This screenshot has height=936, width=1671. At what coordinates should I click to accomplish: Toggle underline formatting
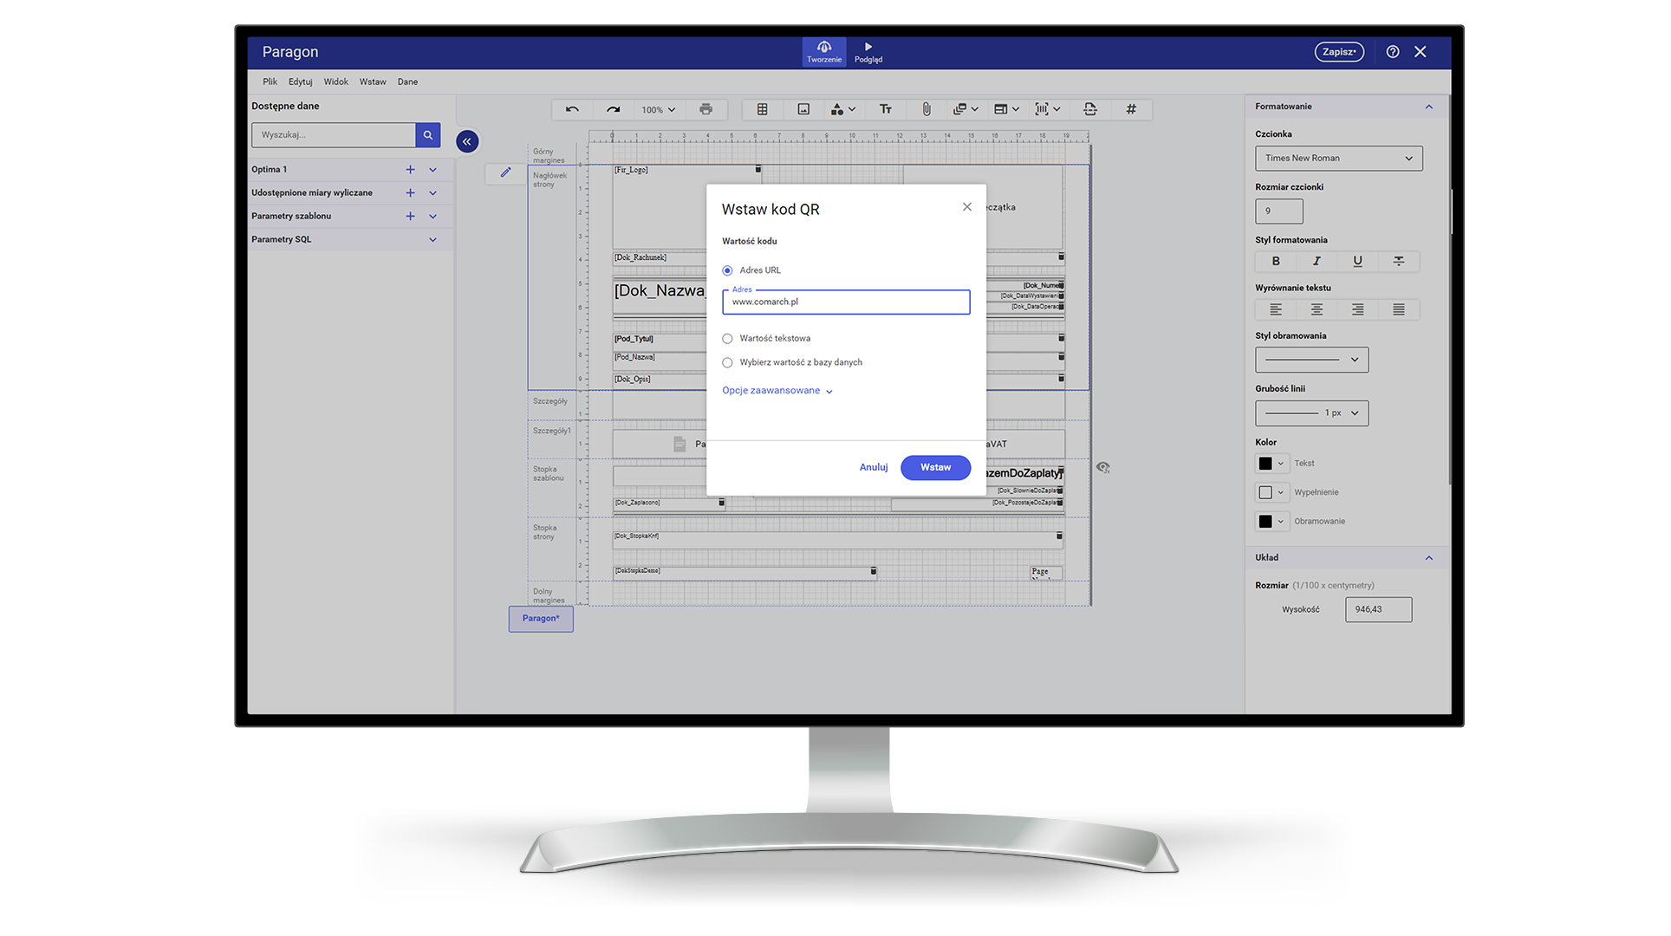point(1357,262)
